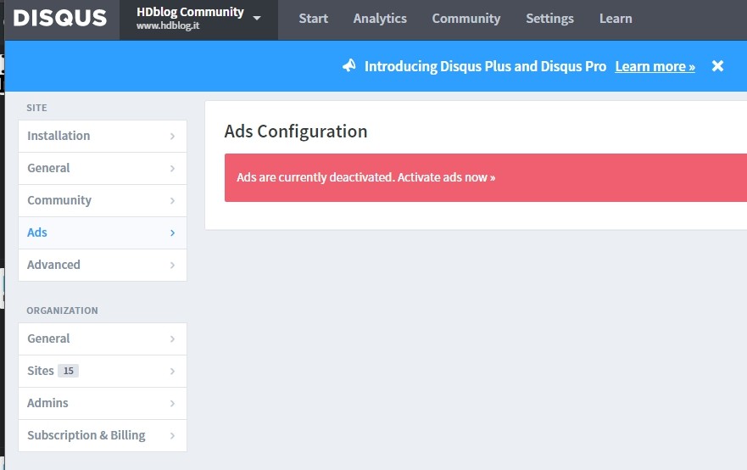Click the Installation row chevron
747x470 pixels.
tap(172, 137)
